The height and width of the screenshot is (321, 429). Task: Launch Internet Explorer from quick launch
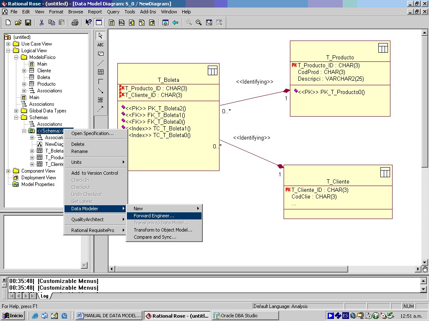[x=35, y=316]
